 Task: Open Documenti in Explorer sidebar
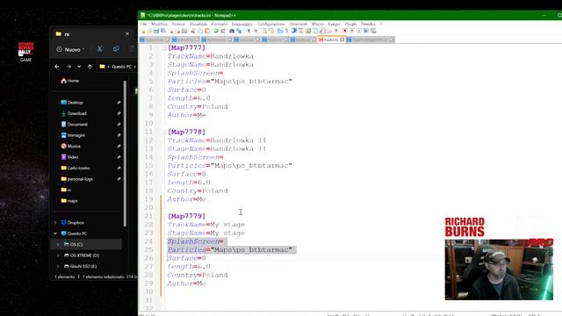(74, 125)
